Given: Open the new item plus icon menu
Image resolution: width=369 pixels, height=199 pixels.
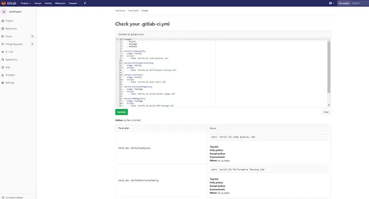Looking at the screenshot, I should [332, 3].
